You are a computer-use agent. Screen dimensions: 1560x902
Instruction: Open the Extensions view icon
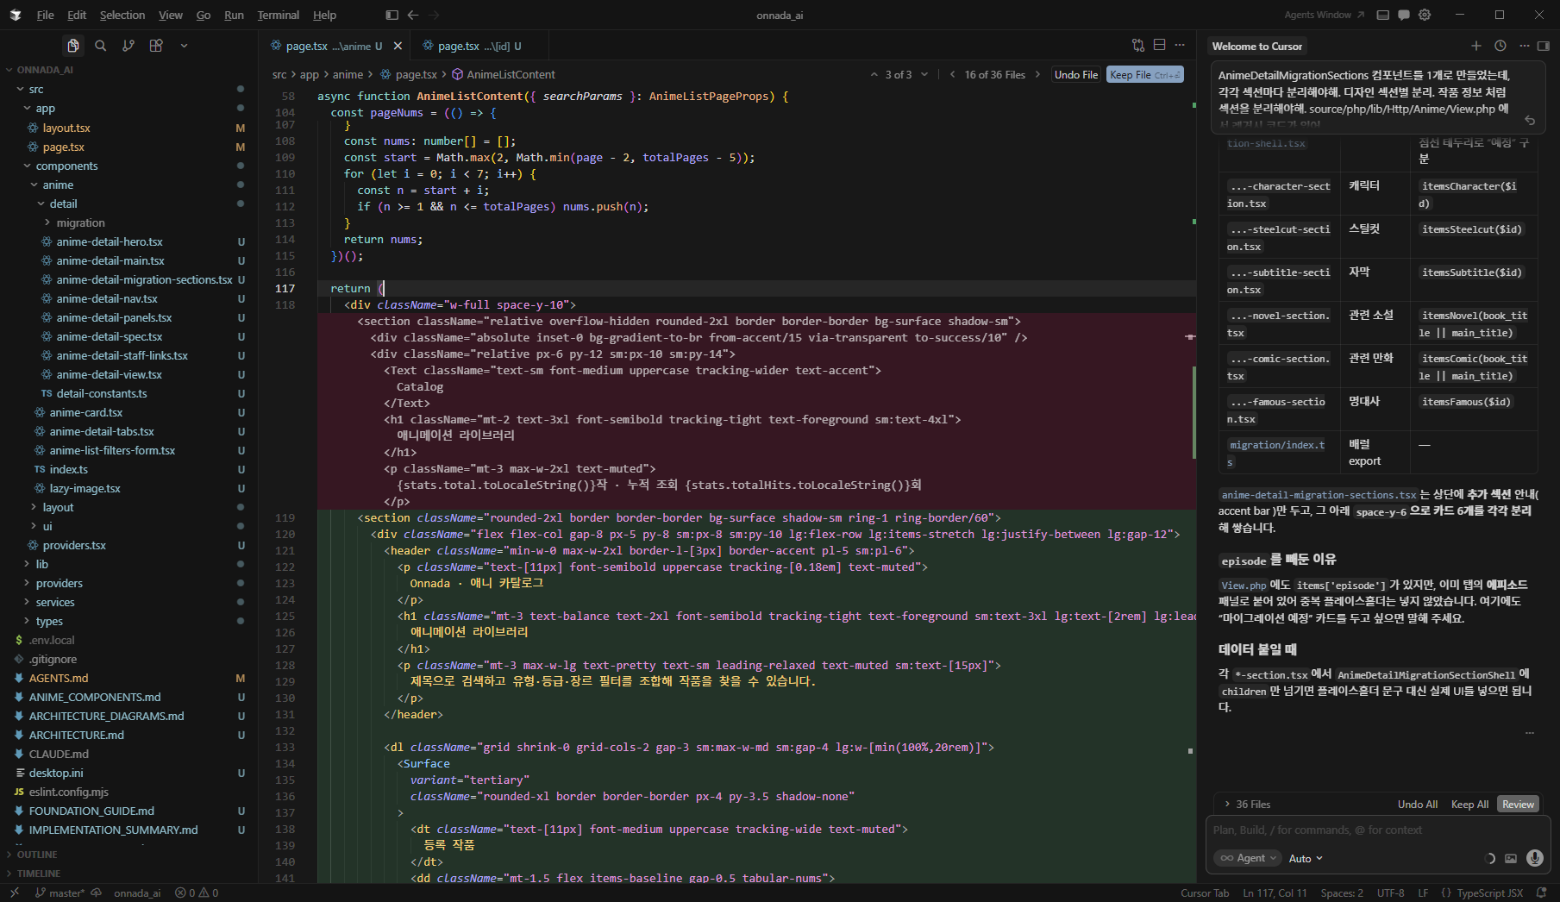[x=156, y=46]
